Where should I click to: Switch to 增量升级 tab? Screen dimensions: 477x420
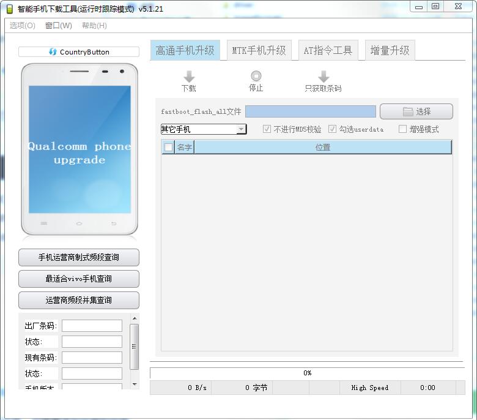coord(390,50)
